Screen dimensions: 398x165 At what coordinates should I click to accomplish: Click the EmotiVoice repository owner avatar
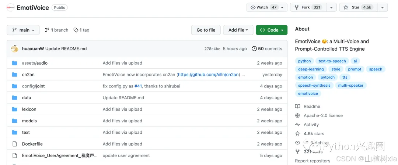(x=10, y=8)
